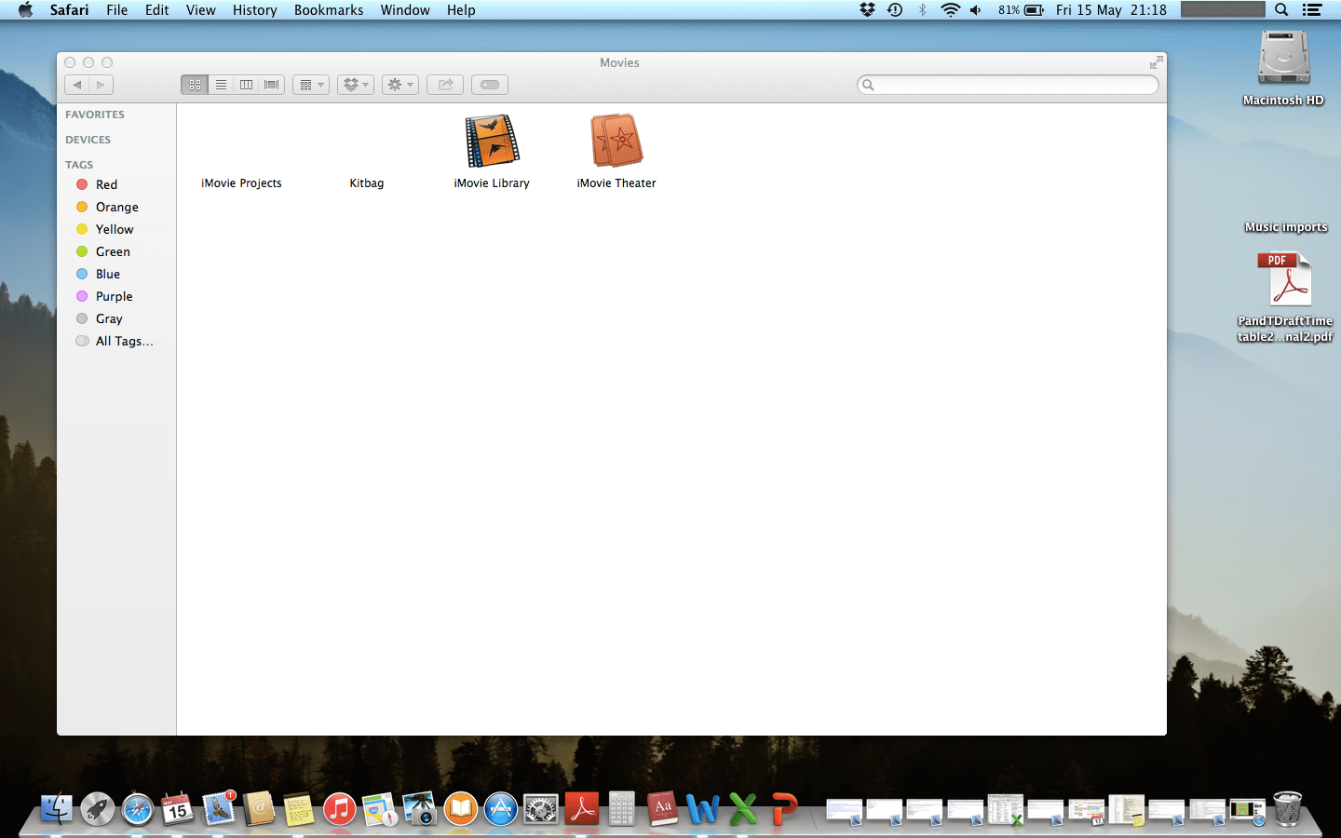Switch to Cover Flow view
The height and width of the screenshot is (838, 1341).
pos(271,84)
